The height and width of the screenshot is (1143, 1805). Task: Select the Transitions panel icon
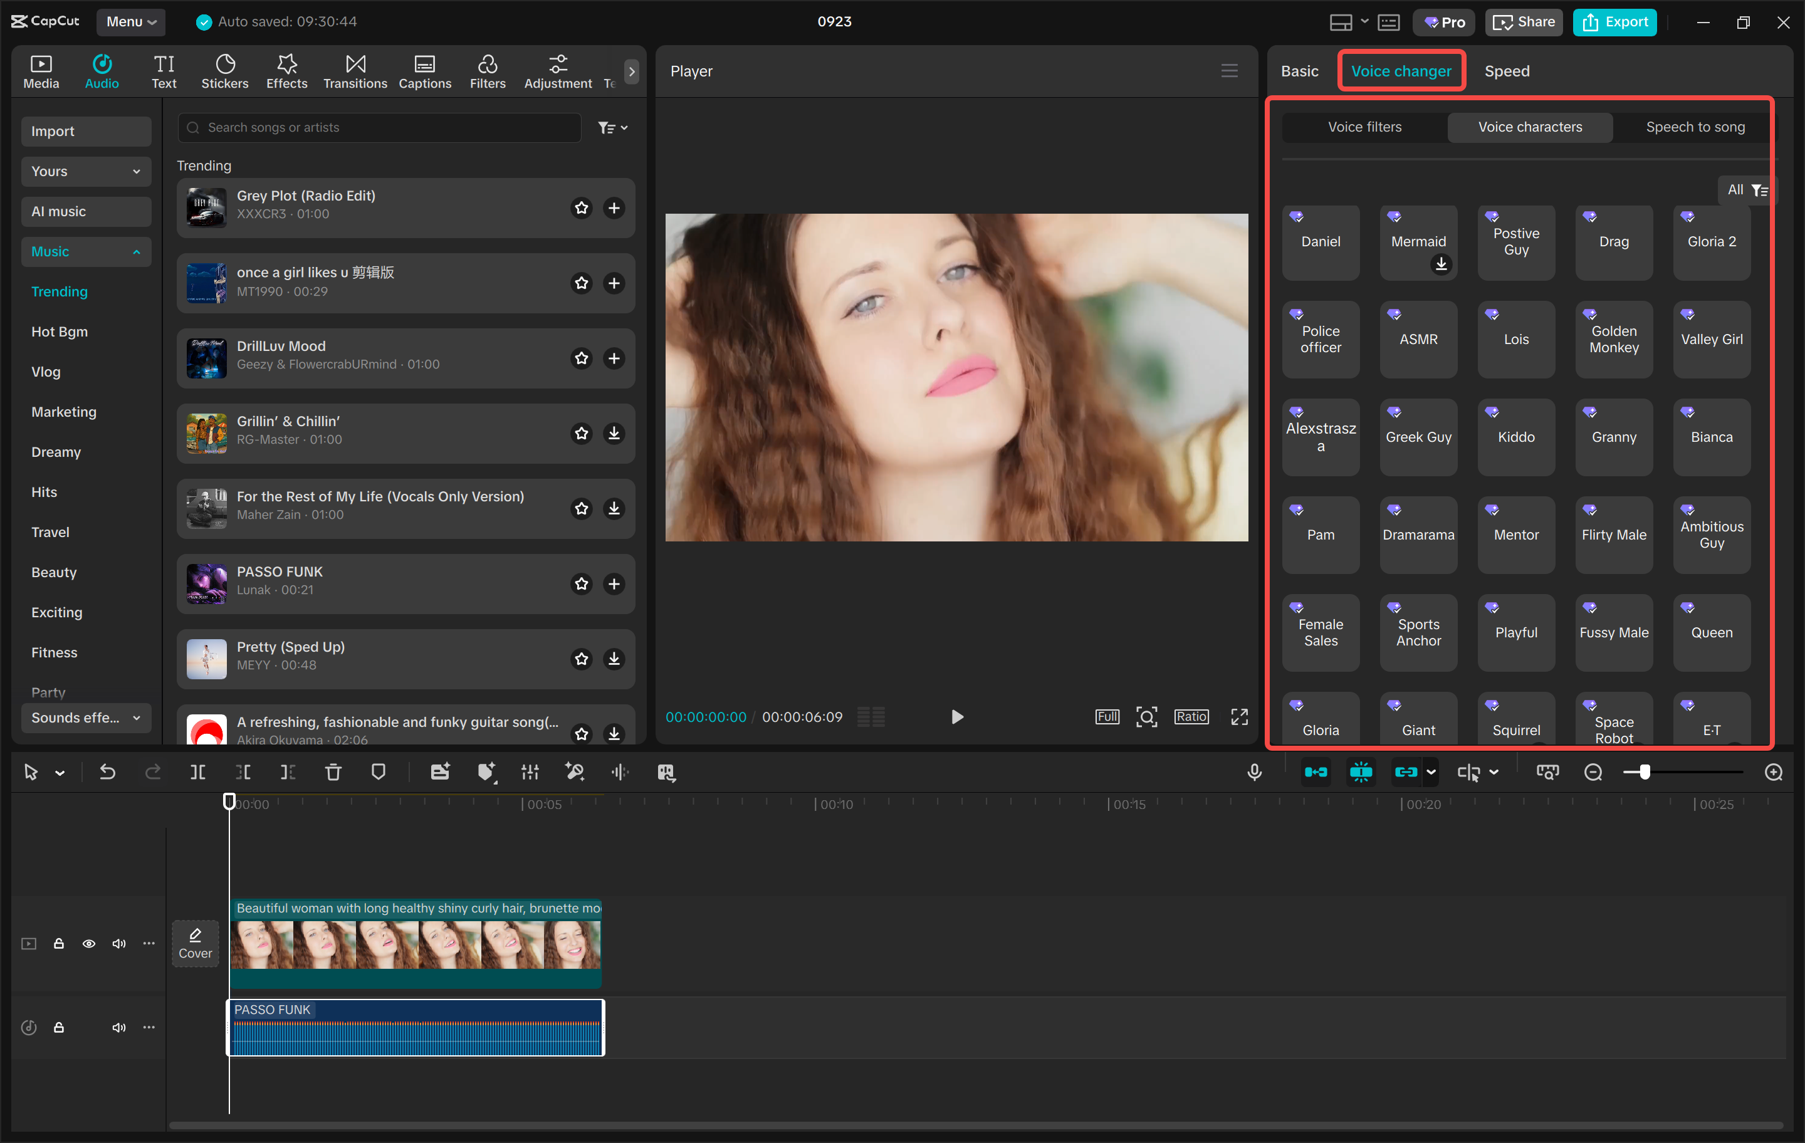pyautogui.click(x=355, y=70)
